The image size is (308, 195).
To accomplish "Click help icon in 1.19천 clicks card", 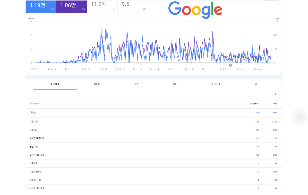I will coord(53,9).
